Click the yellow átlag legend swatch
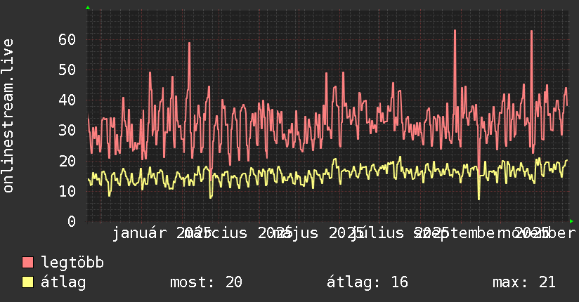The height and width of the screenshot is (302, 579). [27, 282]
